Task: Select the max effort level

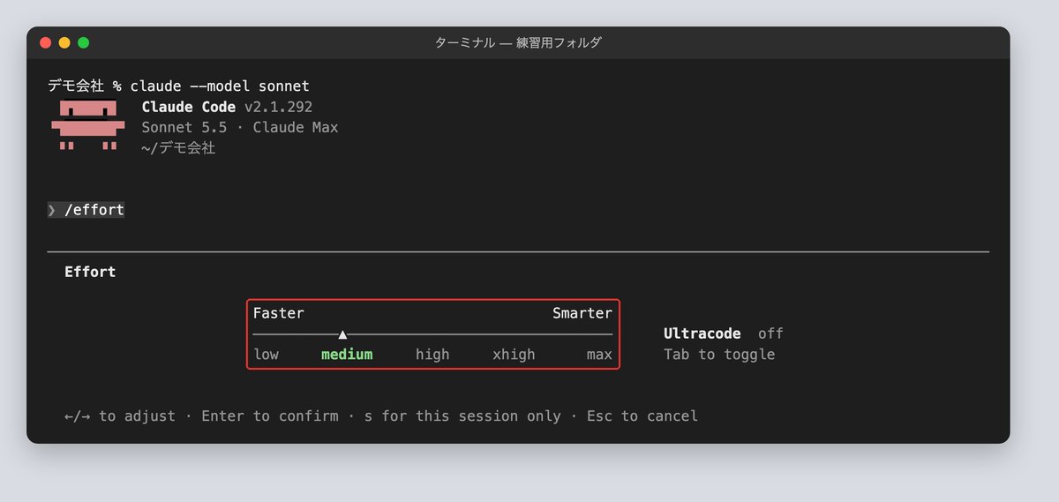Action: click(x=599, y=355)
